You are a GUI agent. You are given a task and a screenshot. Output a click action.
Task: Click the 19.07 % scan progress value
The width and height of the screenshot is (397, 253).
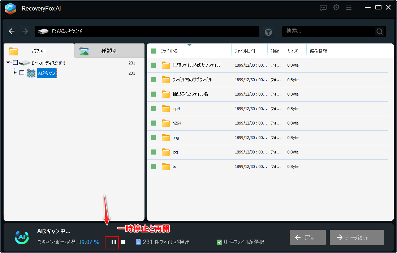click(x=89, y=242)
